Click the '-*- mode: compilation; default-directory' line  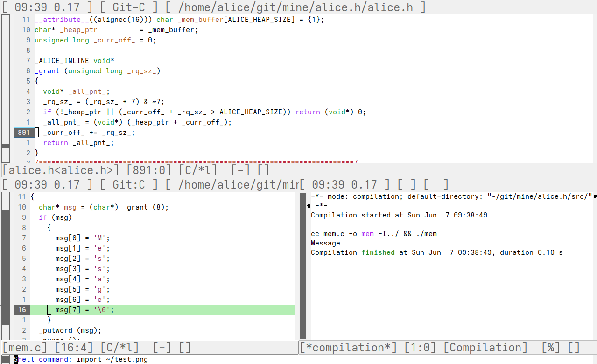pos(451,196)
